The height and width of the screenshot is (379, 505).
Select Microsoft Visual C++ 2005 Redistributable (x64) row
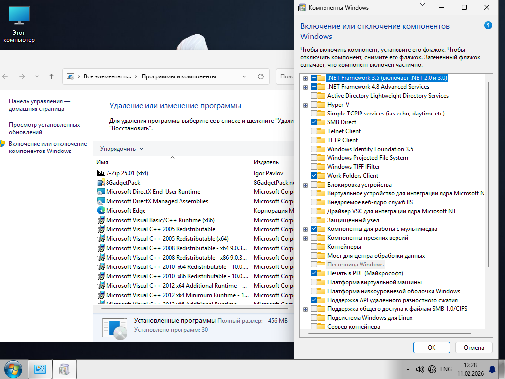click(x=167, y=239)
